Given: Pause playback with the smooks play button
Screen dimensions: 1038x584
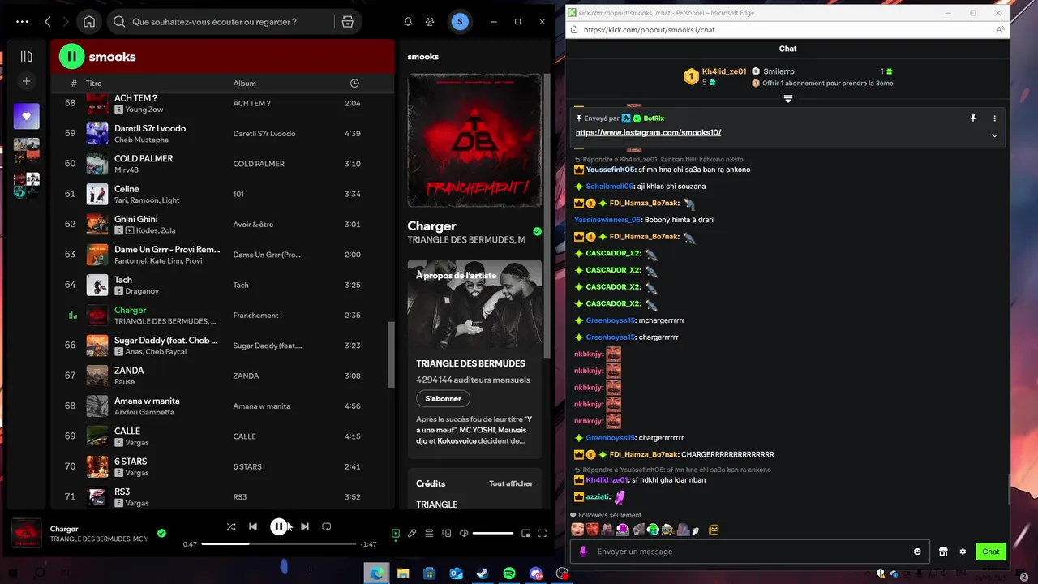Looking at the screenshot, I should (71, 56).
